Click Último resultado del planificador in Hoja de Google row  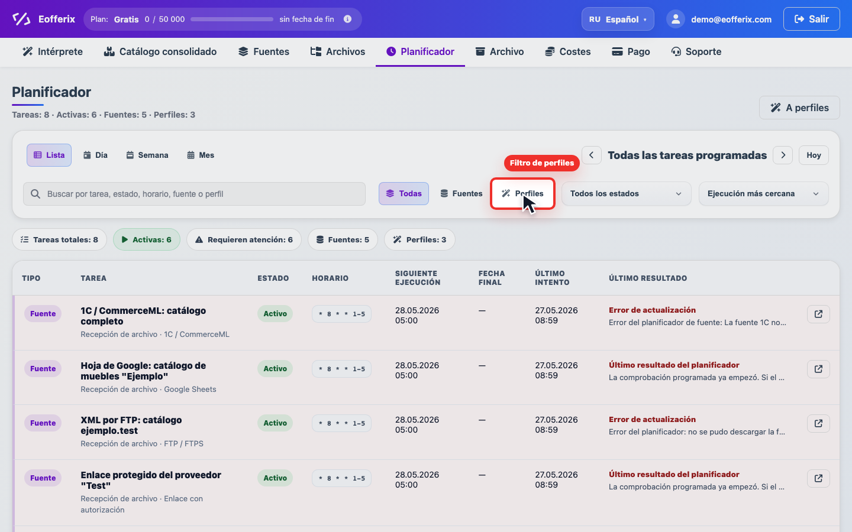(x=674, y=365)
